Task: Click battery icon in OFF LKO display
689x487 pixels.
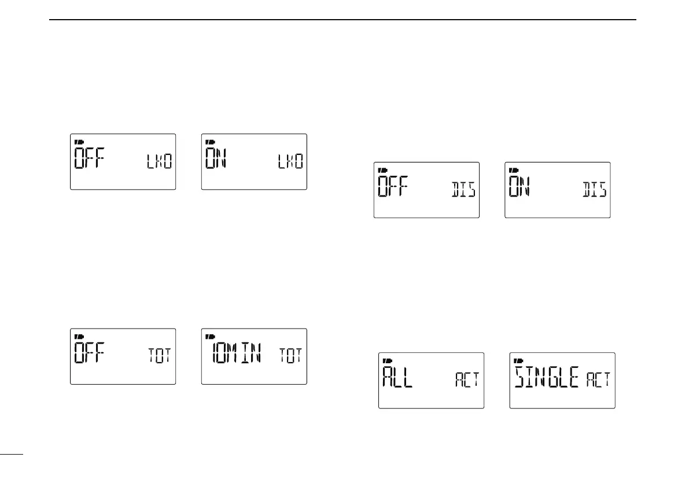Action: pyautogui.click(x=79, y=142)
